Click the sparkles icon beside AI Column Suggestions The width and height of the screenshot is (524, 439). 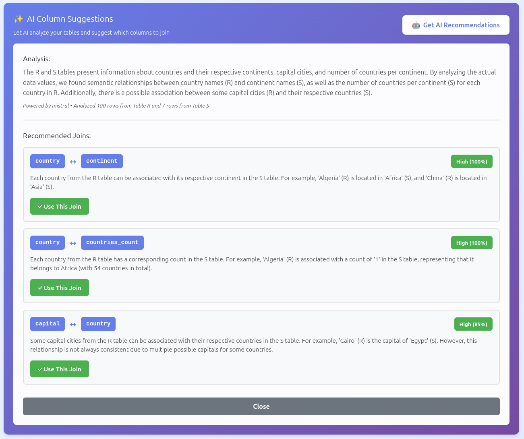[18, 19]
